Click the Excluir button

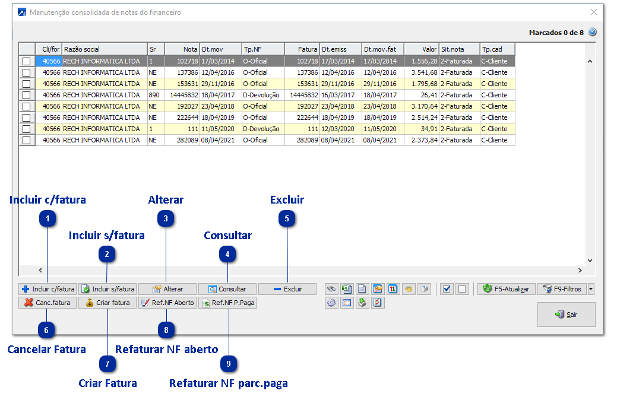click(288, 289)
